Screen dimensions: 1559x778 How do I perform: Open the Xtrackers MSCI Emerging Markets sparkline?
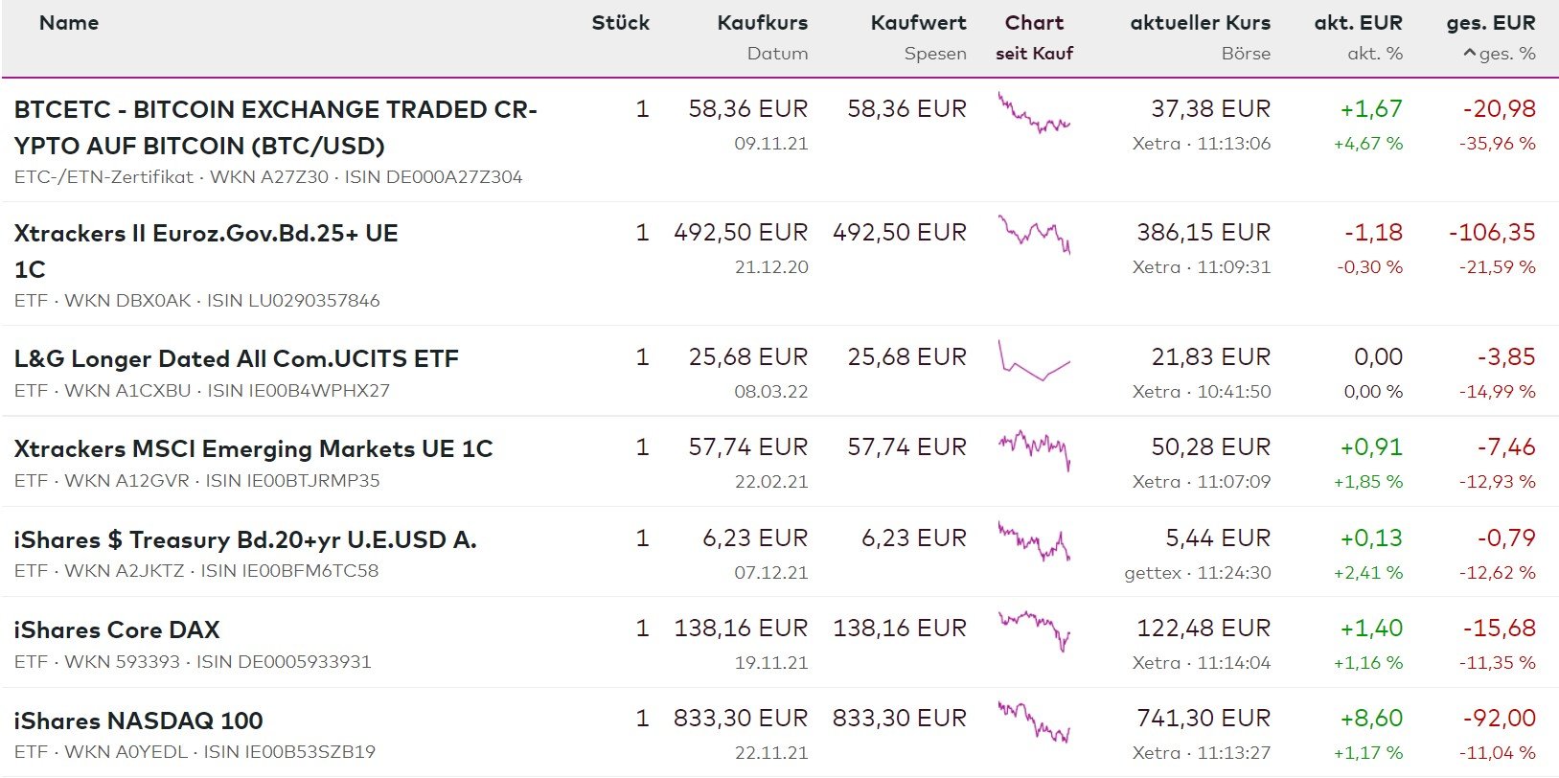tap(1034, 448)
